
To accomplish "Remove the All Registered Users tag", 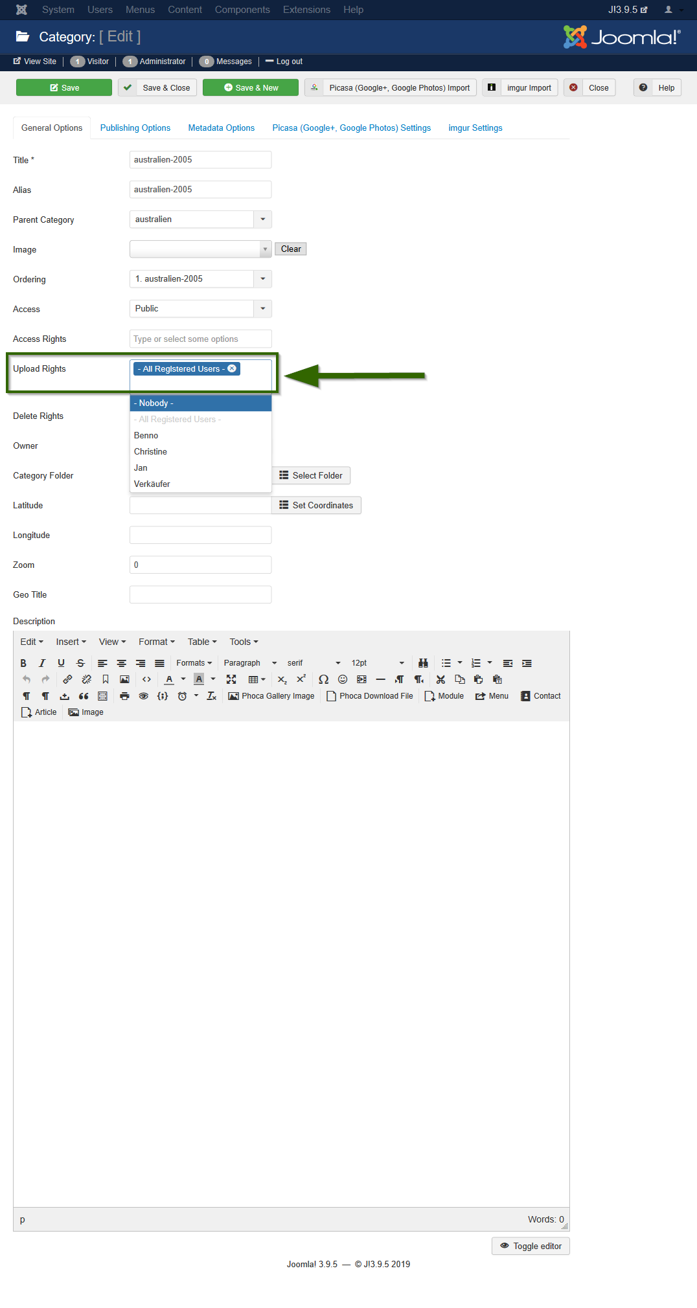I will (232, 368).
